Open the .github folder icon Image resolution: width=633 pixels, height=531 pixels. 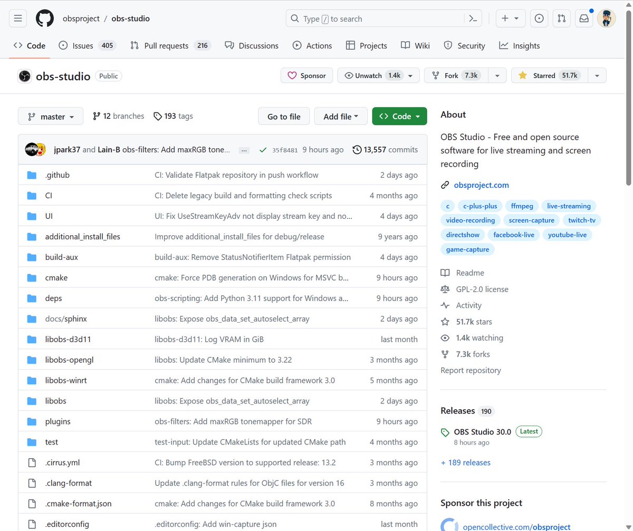32,175
